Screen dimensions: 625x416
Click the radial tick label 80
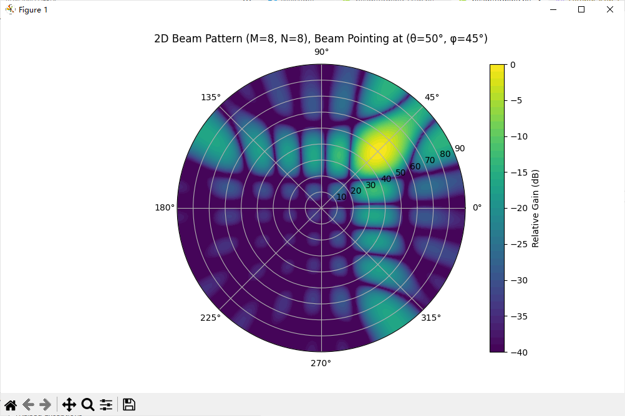pyautogui.click(x=445, y=154)
